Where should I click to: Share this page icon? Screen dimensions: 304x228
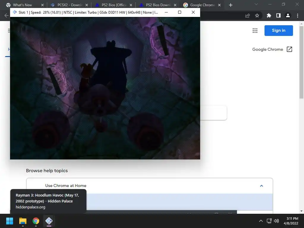pyautogui.click(x=248, y=15)
